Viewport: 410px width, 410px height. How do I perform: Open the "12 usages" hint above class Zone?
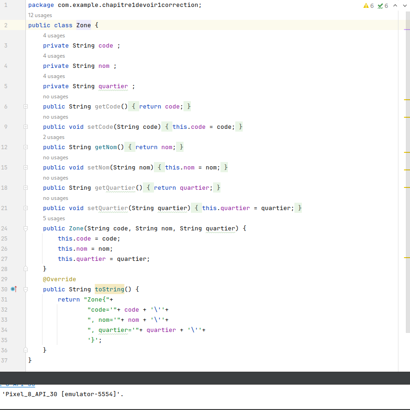point(40,15)
